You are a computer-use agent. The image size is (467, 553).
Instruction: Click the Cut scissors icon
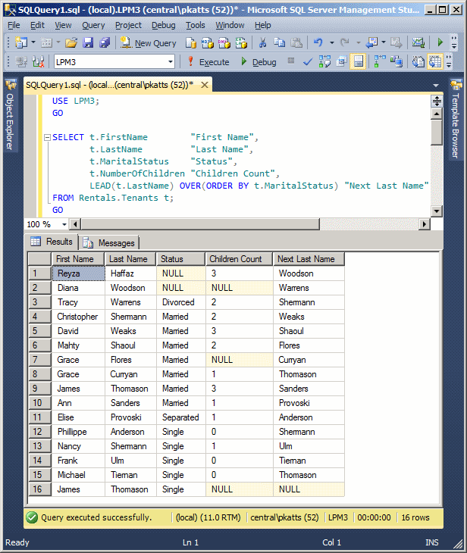[262, 43]
